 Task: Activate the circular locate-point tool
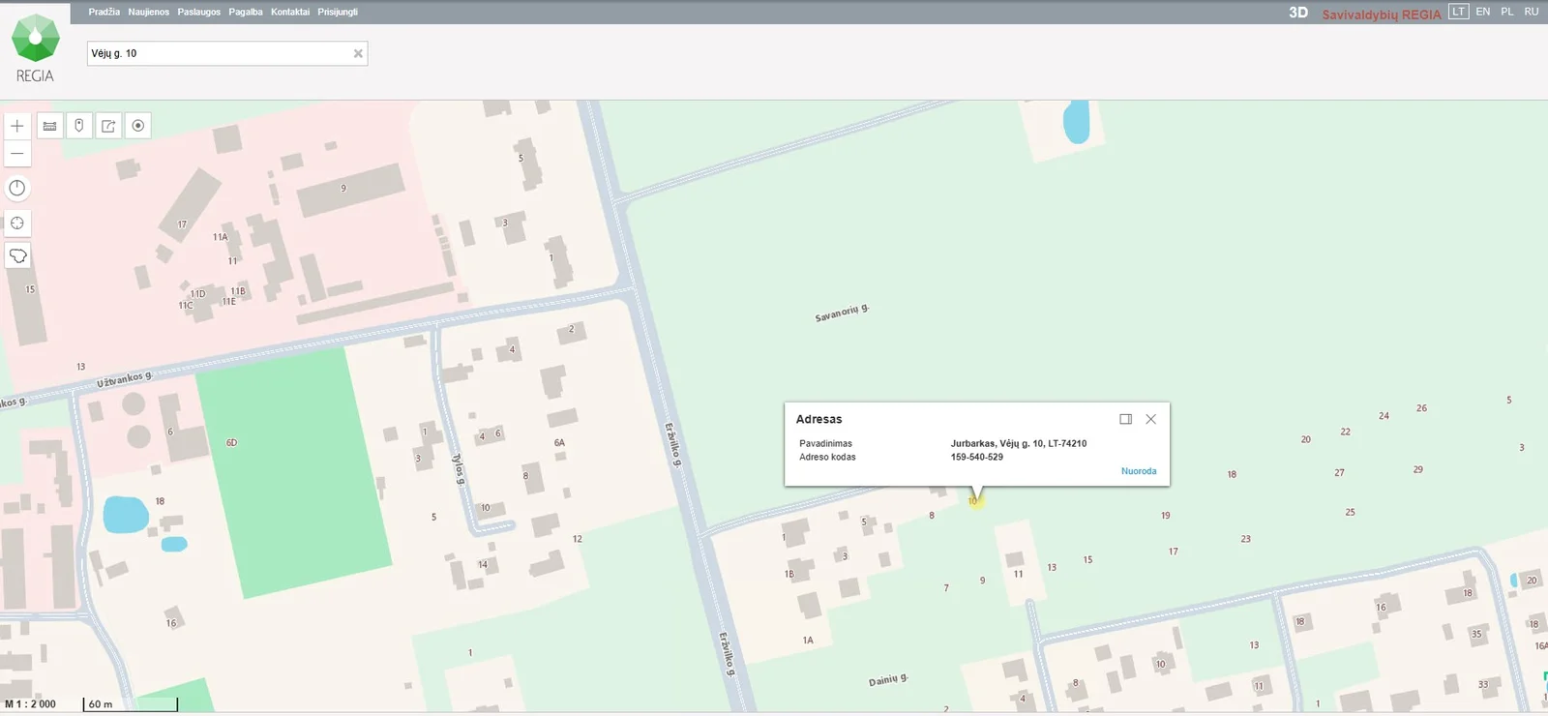(138, 126)
